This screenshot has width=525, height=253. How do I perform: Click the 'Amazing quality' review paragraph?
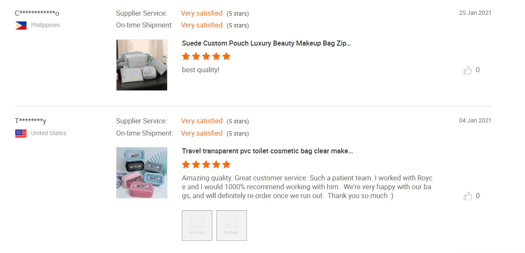pyautogui.click(x=307, y=187)
